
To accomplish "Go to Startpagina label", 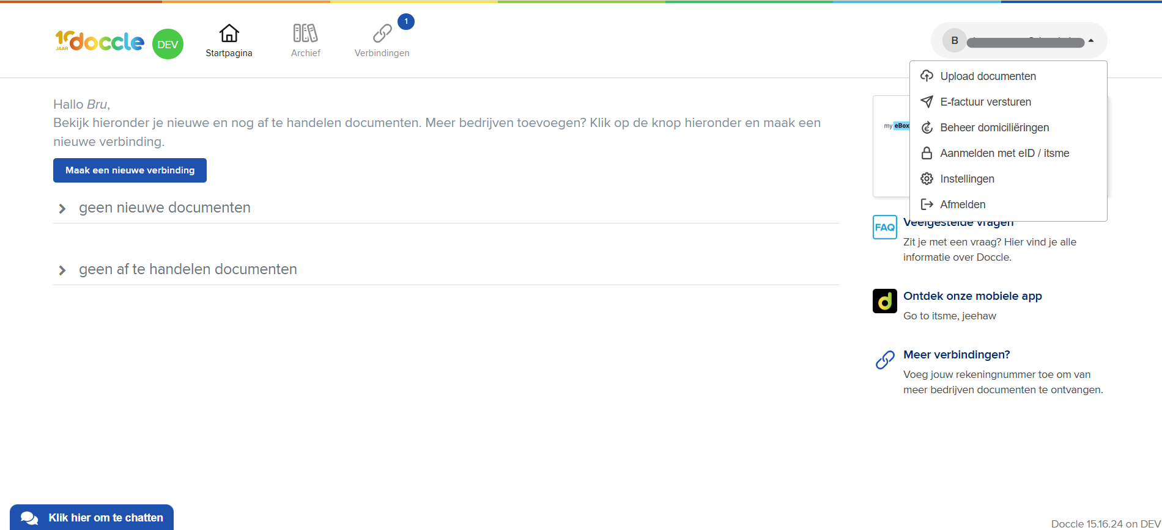I will tap(229, 53).
